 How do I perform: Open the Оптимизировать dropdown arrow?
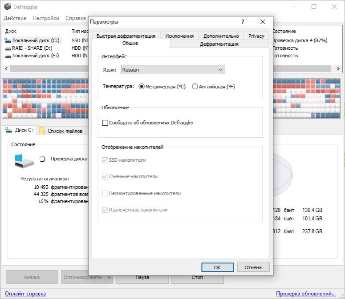tap(109, 277)
